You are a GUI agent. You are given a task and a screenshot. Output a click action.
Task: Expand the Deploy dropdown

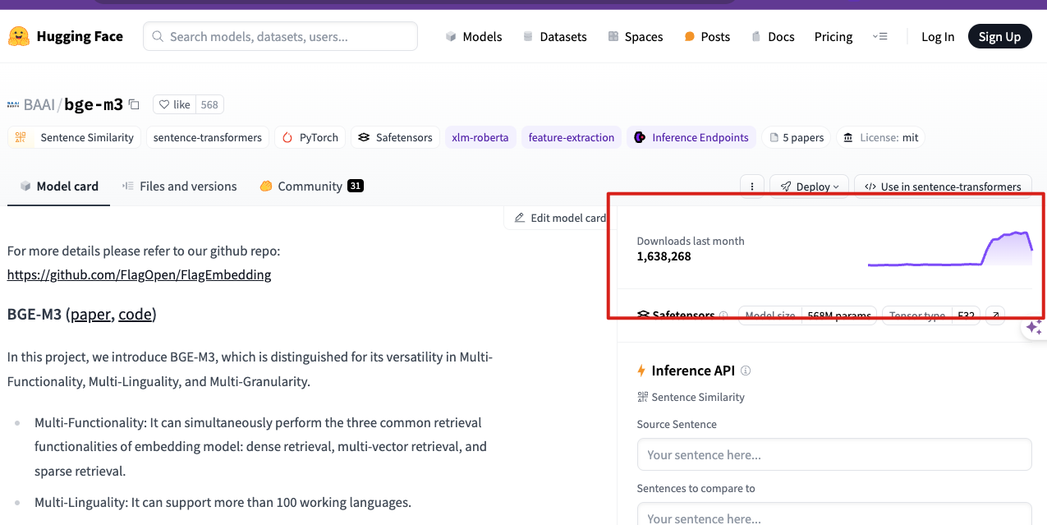[x=809, y=187]
